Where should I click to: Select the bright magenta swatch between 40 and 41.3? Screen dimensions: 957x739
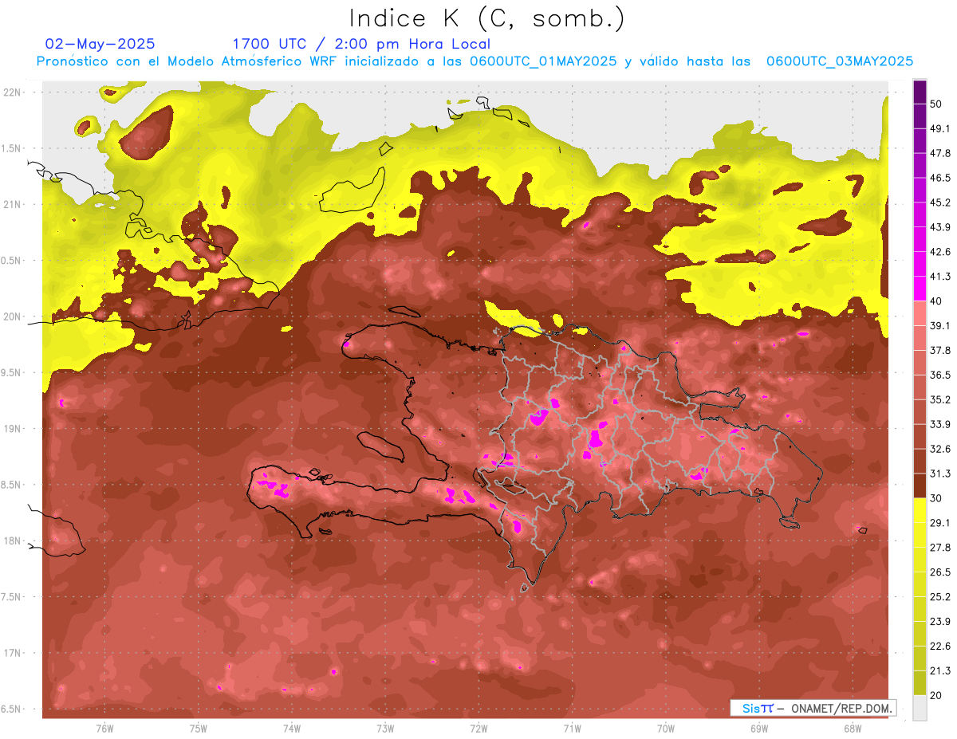pos(920,288)
